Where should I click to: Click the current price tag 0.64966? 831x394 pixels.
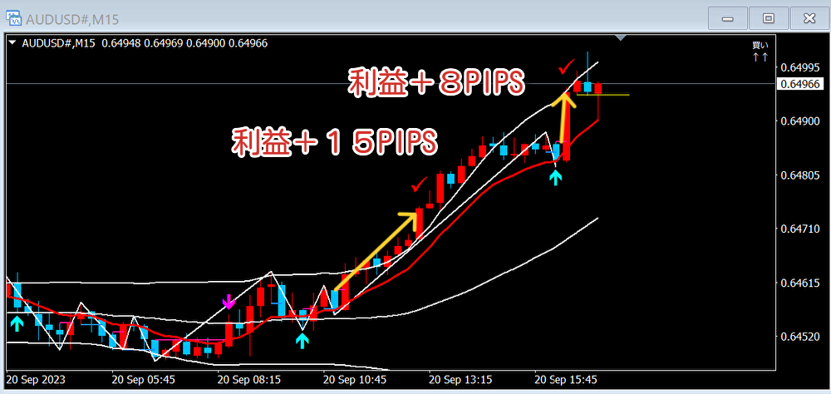pyautogui.click(x=802, y=84)
